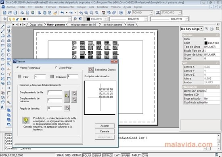Click the Seleccionar Objetos icon button
Screen dimensions: 222x157
[91, 70]
